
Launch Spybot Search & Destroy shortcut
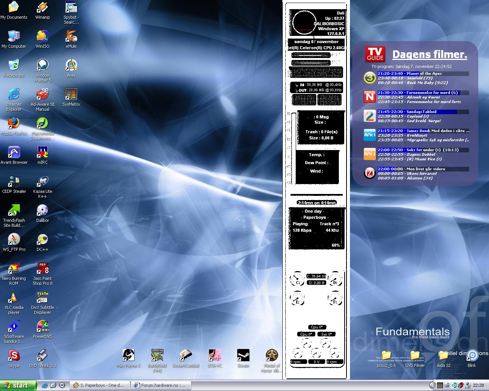(71, 13)
